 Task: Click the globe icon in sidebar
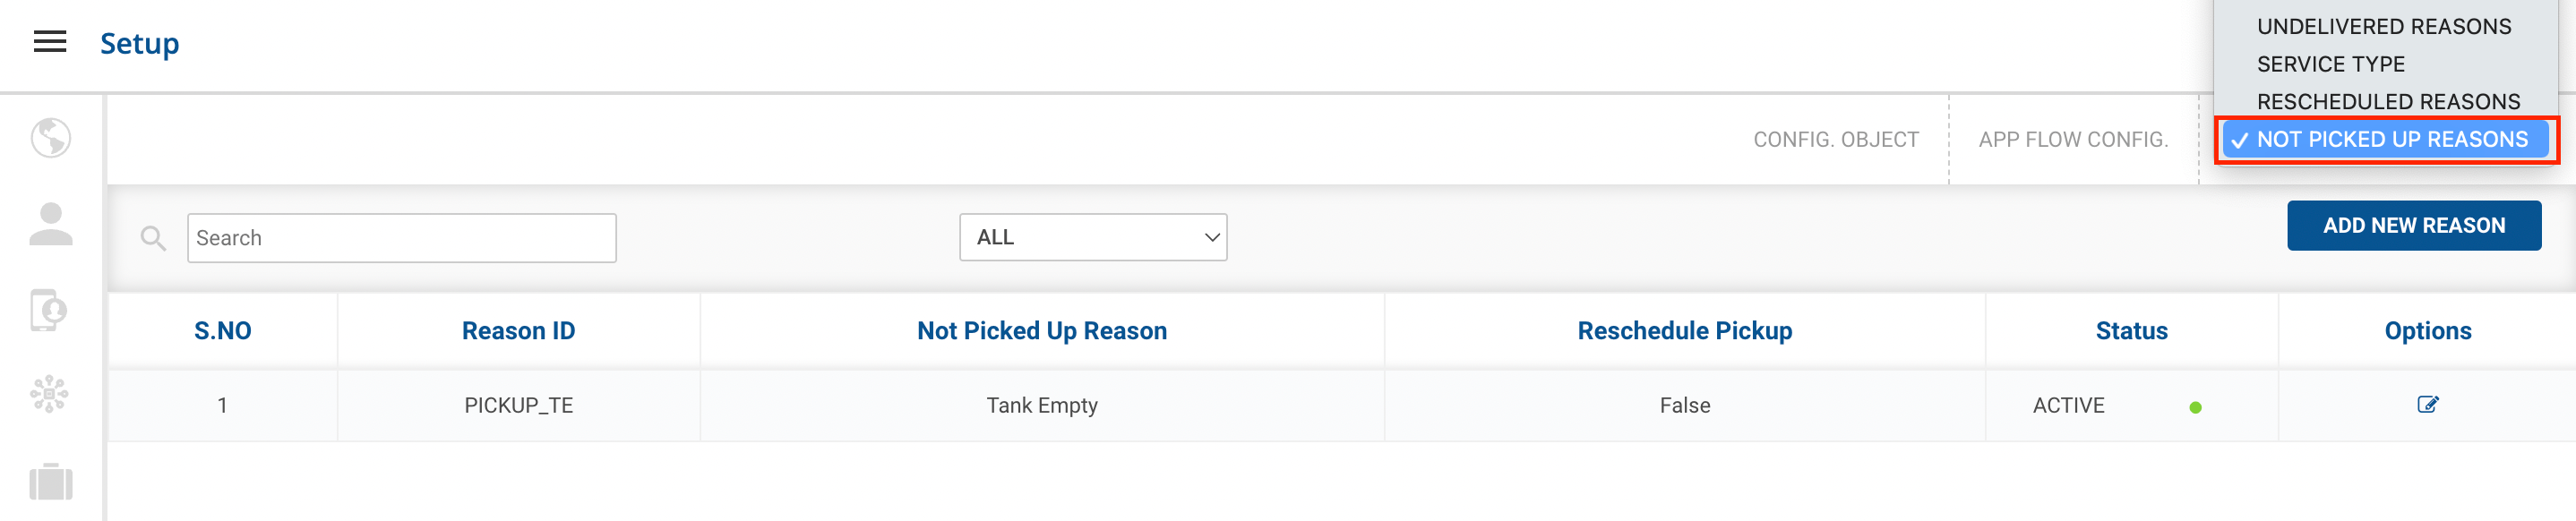pyautogui.click(x=51, y=138)
